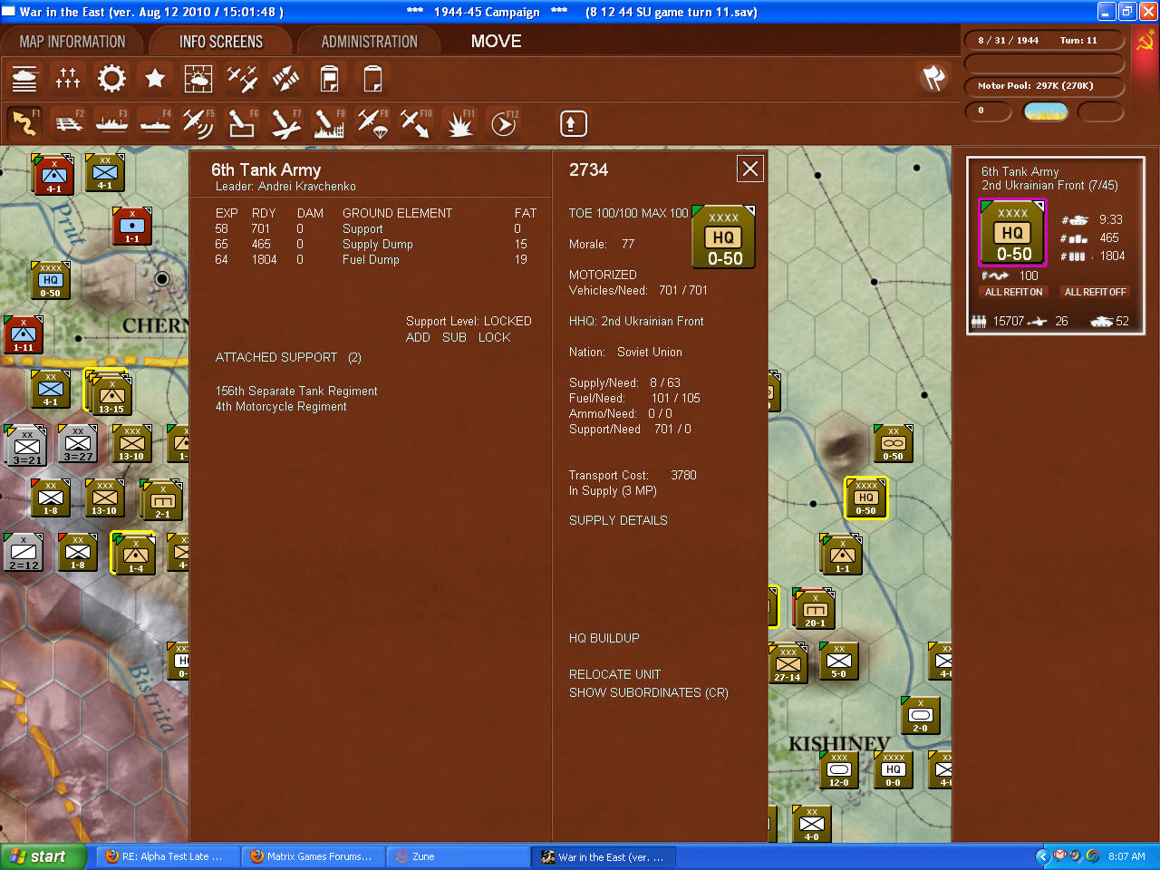Click ADD under Support Level

tap(418, 337)
